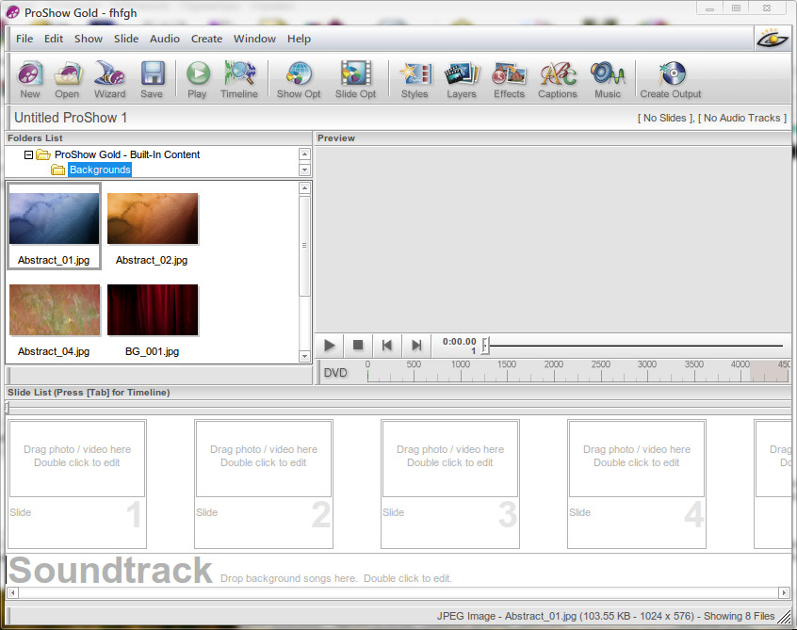This screenshot has height=630, width=797.
Task: Collapse the ProShow Gold Built-In Content tree
Action: [x=29, y=154]
